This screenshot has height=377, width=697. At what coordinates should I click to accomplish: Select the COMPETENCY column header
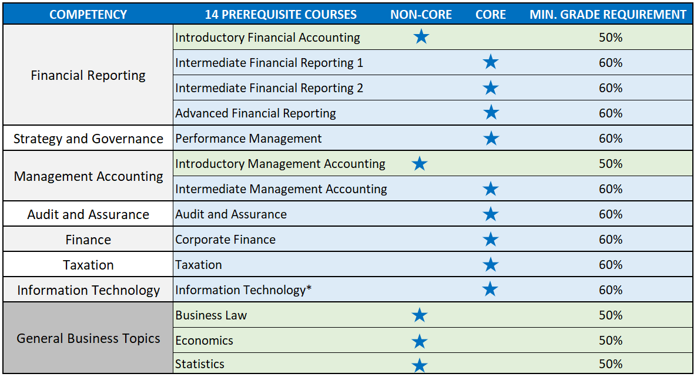click(88, 15)
